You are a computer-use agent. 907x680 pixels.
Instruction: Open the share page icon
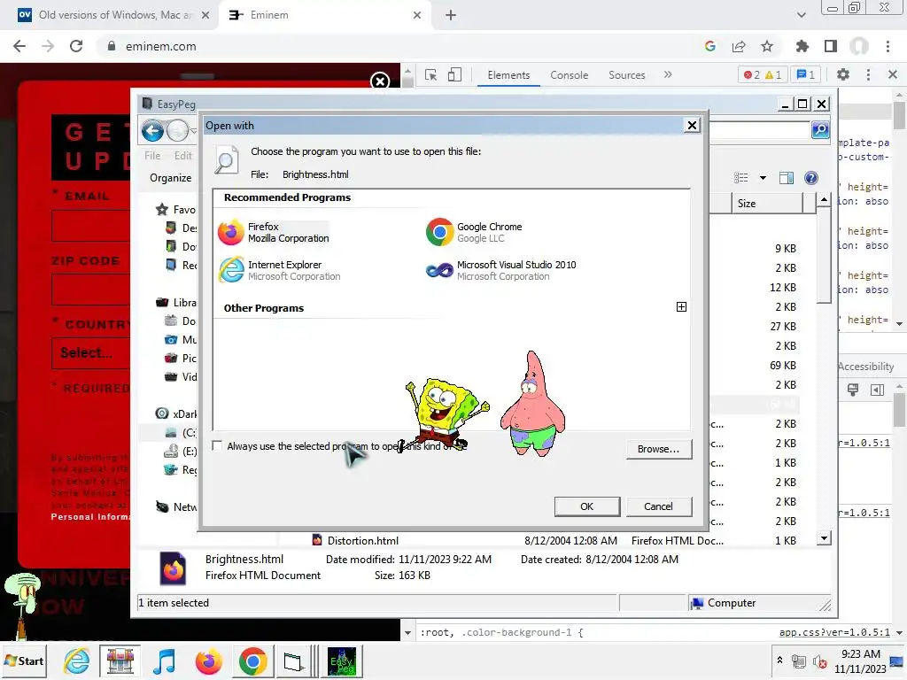coord(739,46)
